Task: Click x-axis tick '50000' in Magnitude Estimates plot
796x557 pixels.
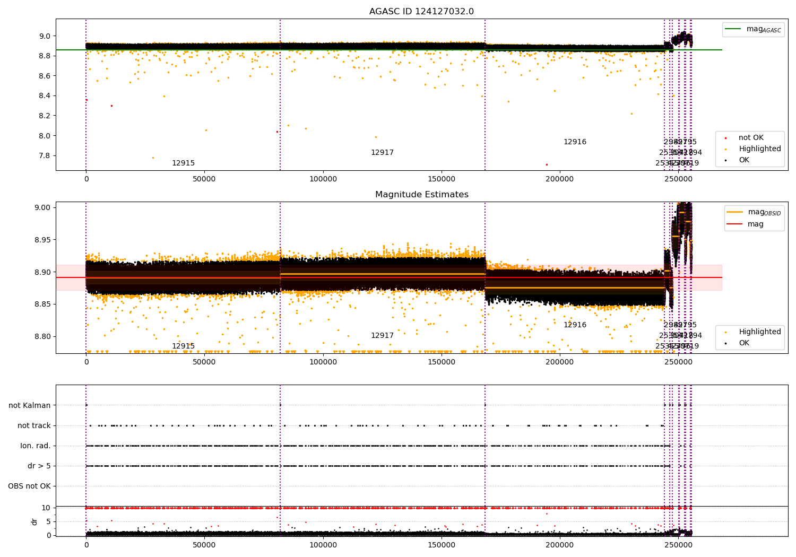Action: 204,362
